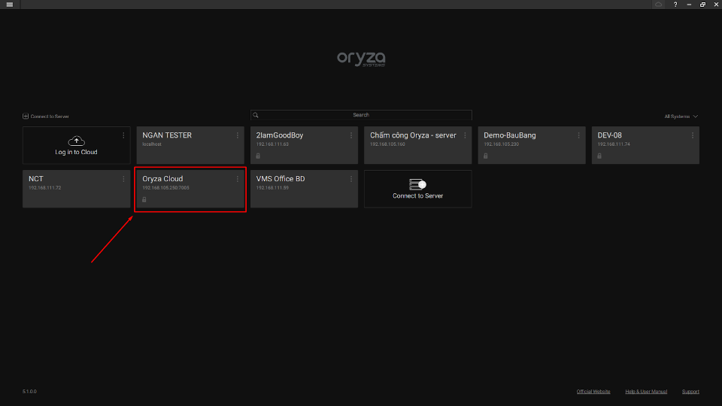Open the main hamburger menu
Screen dimensions: 722x406
click(10, 5)
